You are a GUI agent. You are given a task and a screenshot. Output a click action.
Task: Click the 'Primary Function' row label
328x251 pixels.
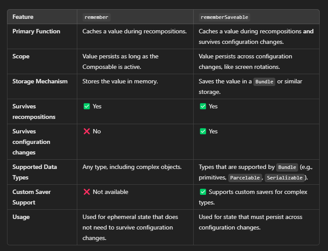point(36,31)
